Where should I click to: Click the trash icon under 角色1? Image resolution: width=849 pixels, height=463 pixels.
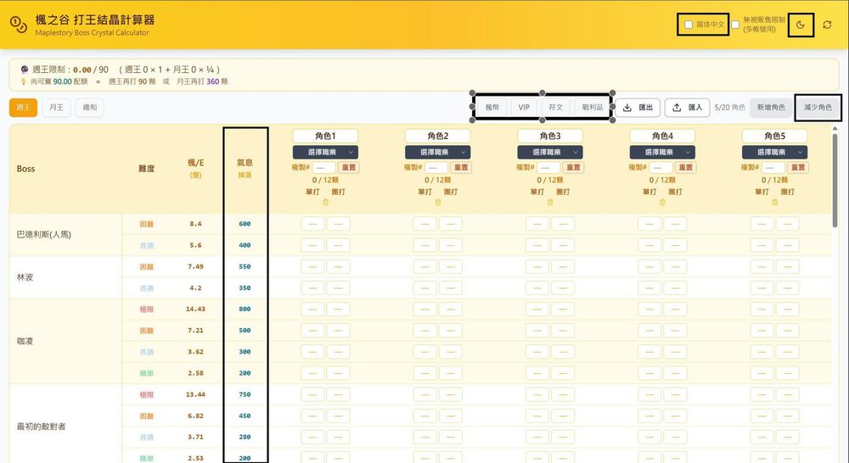(x=325, y=203)
